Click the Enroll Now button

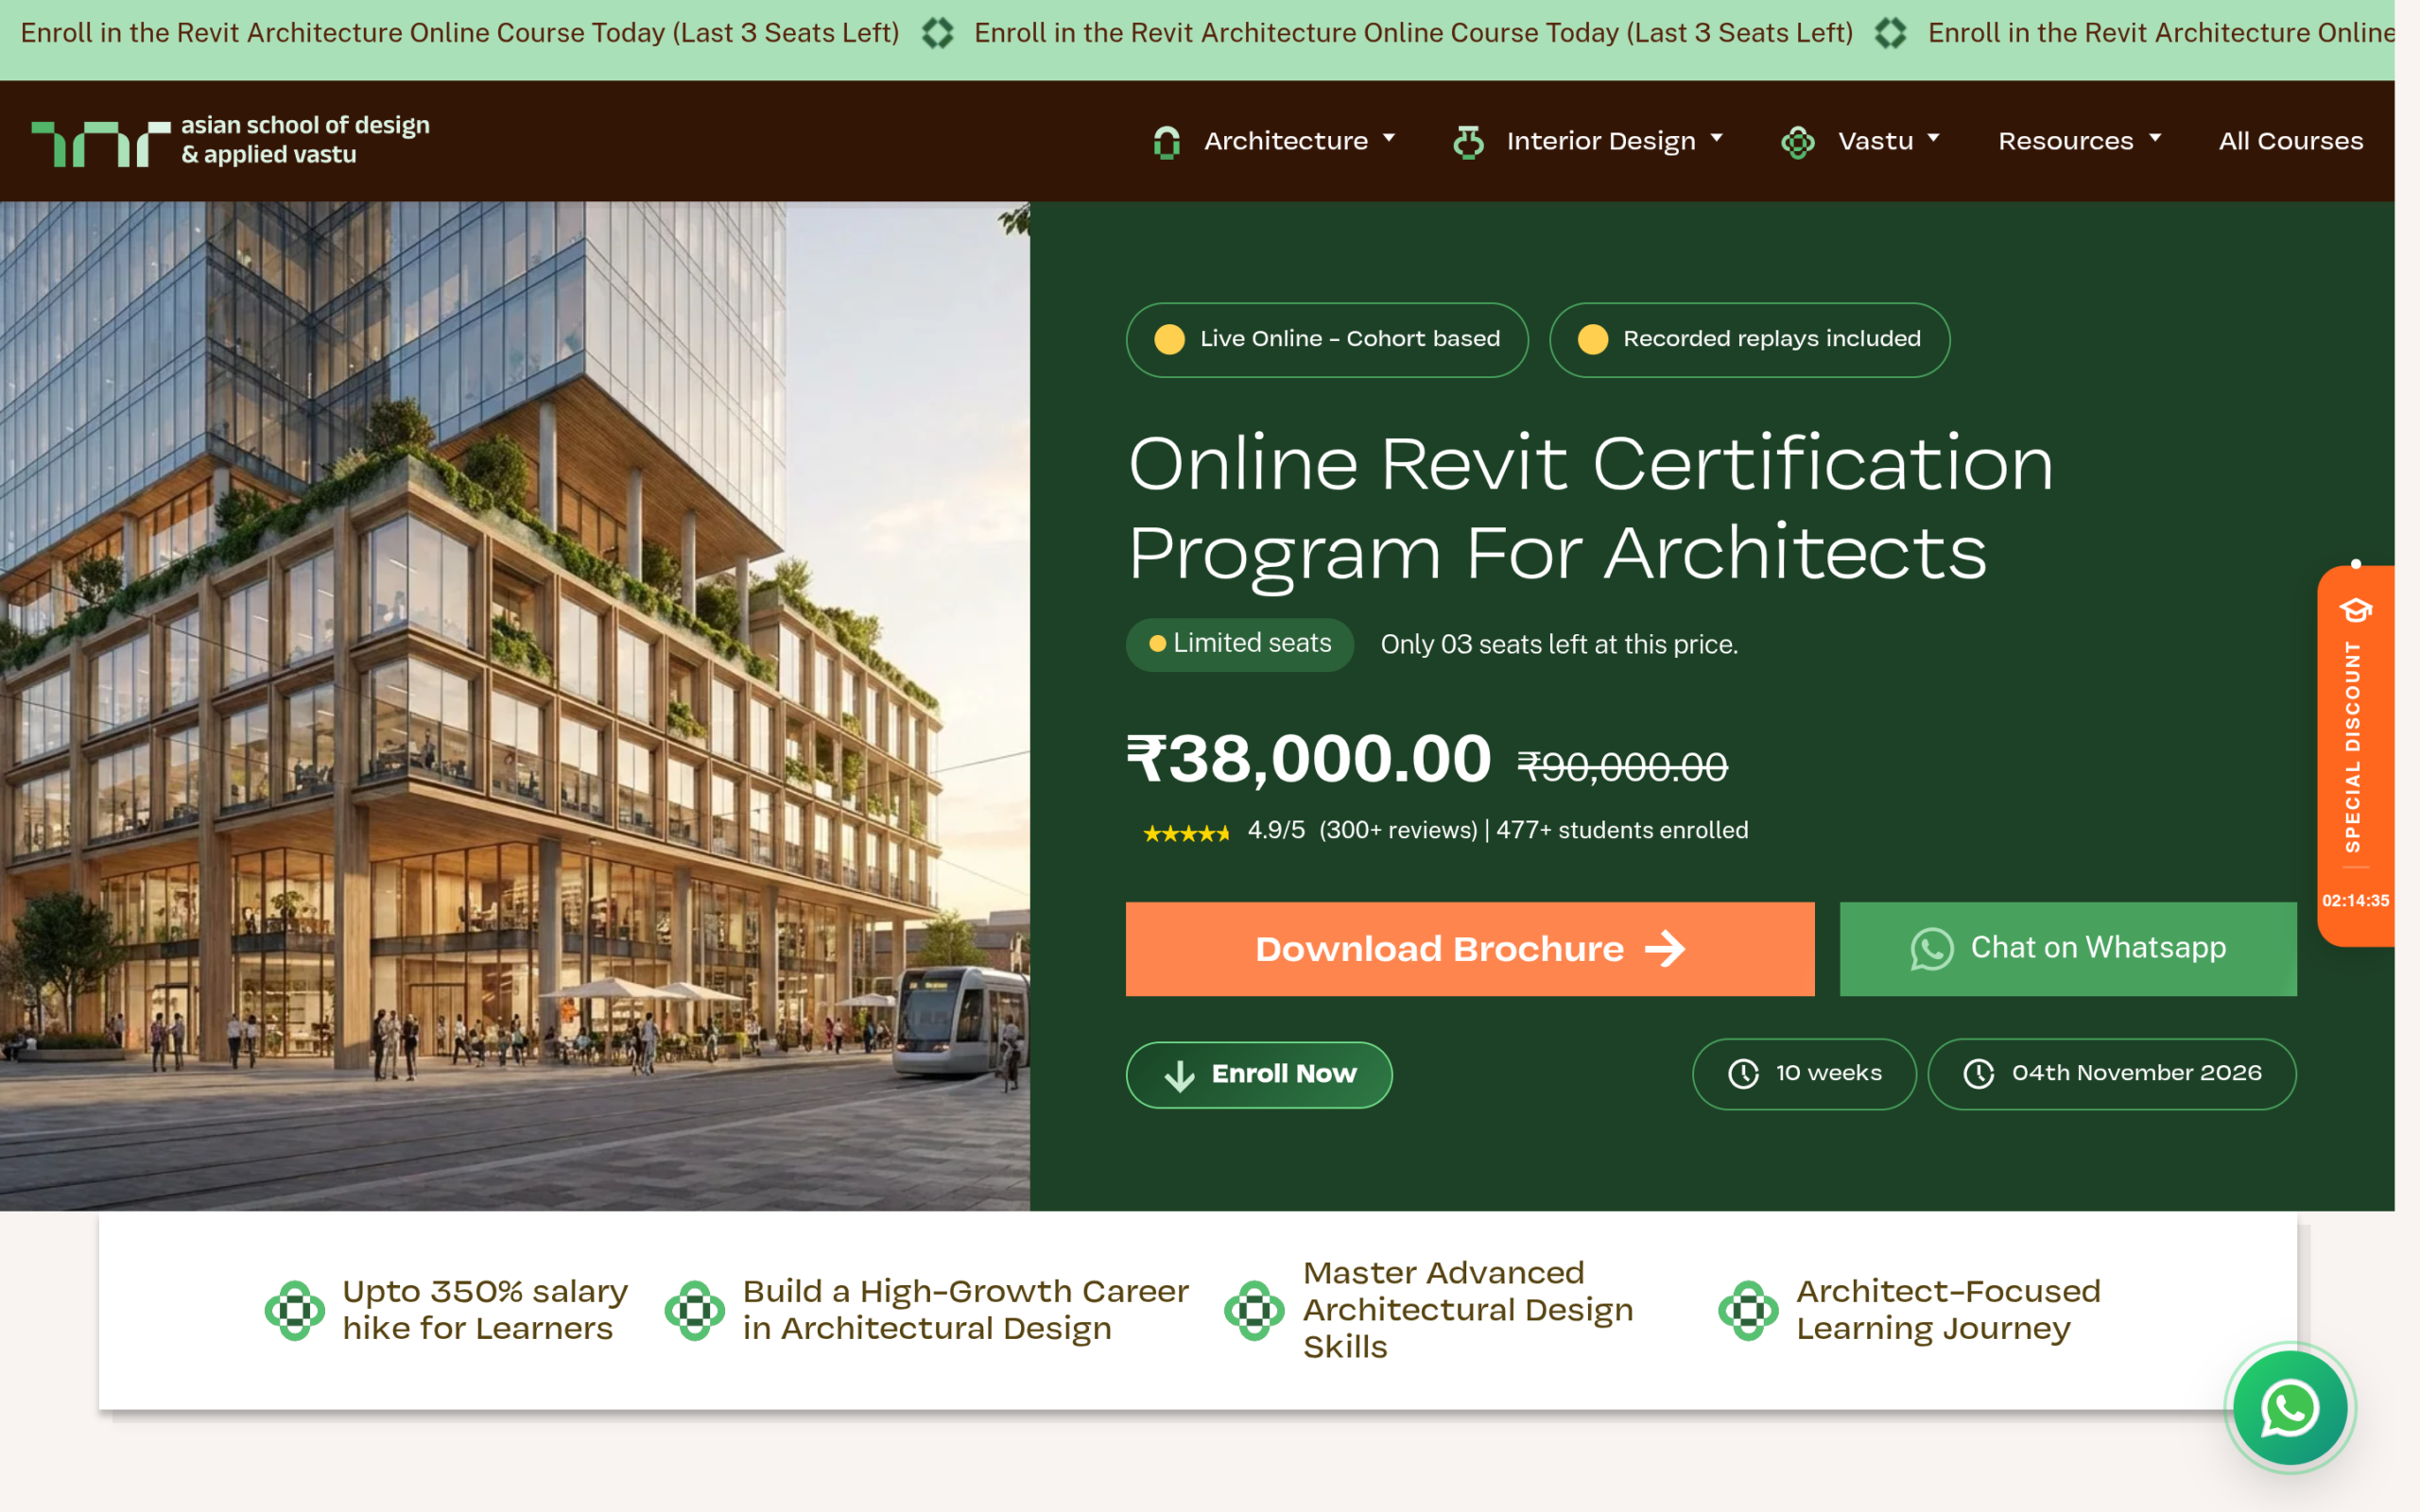click(x=1259, y=1074)
